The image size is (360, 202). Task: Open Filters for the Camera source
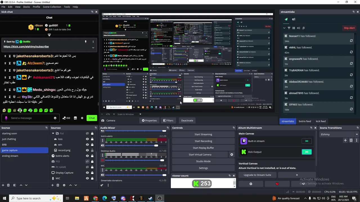(168, 121)
